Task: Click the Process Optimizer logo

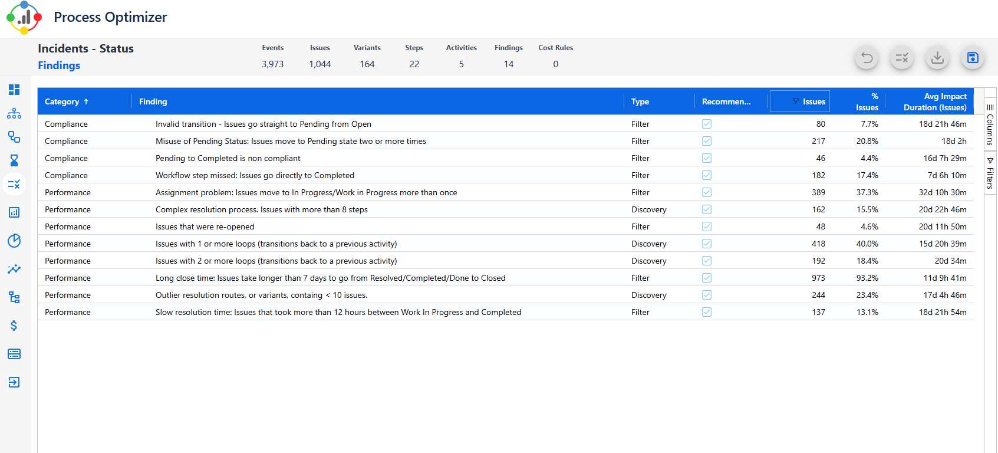Action: click(x=24, y=18)
